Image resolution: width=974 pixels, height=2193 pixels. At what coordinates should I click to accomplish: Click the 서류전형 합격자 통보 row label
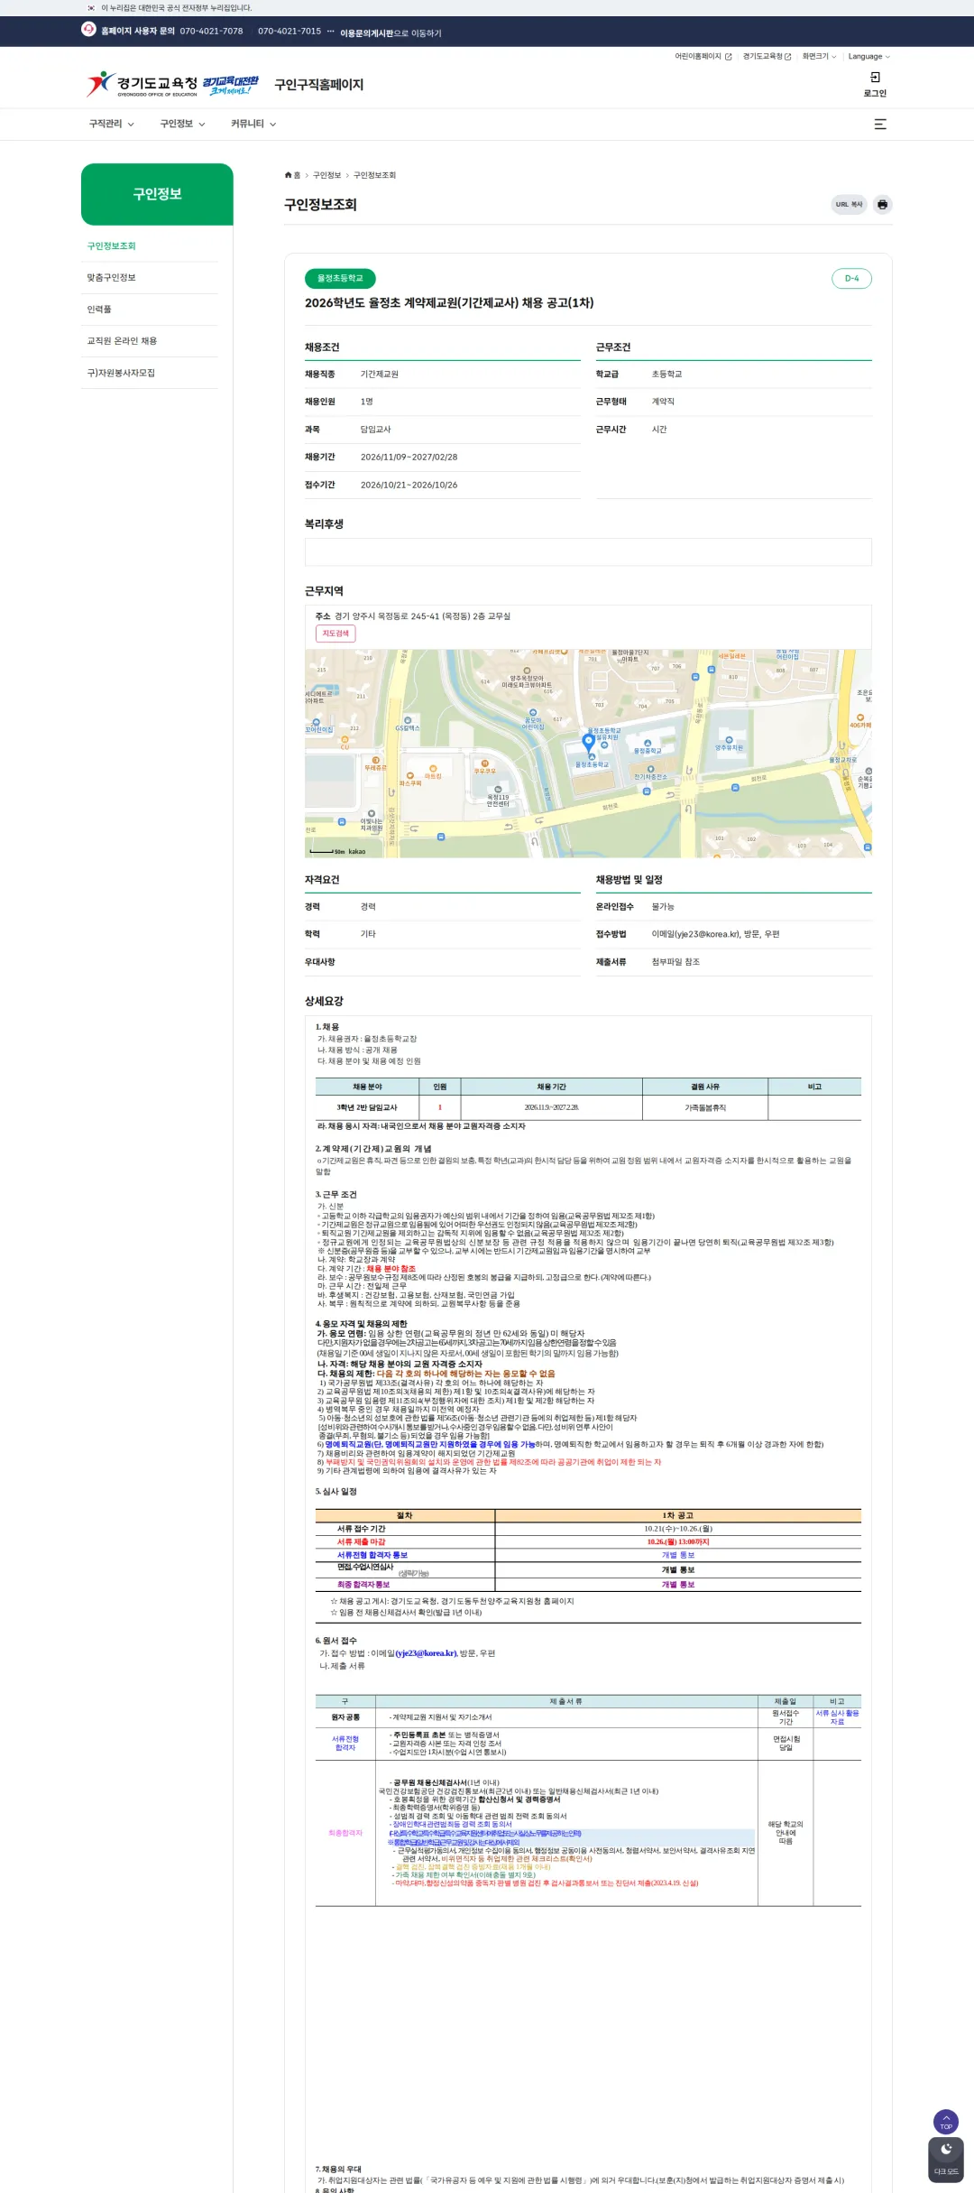tap(372, 1555)
